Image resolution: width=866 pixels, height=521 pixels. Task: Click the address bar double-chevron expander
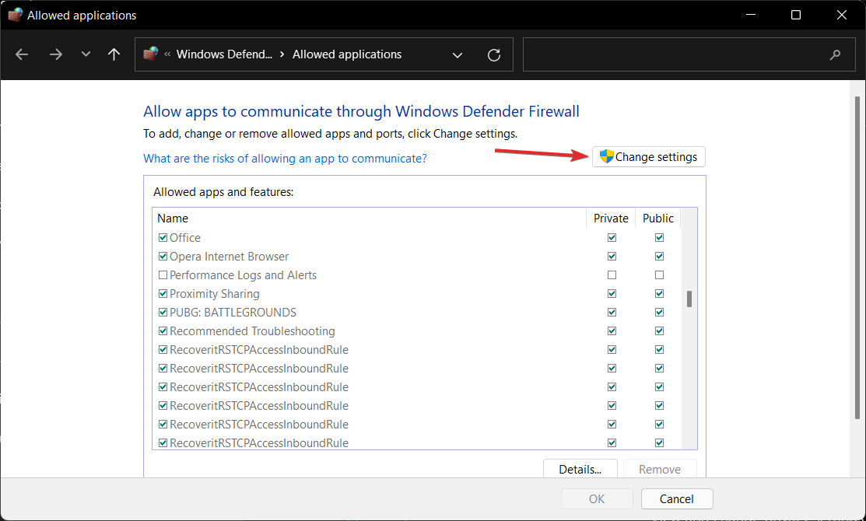click(167, 54)
